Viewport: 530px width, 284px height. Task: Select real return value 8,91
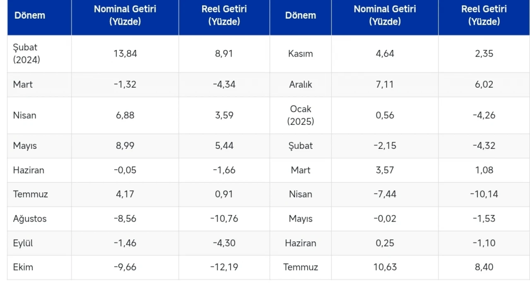pyautogui.click(x=224, y=54)
